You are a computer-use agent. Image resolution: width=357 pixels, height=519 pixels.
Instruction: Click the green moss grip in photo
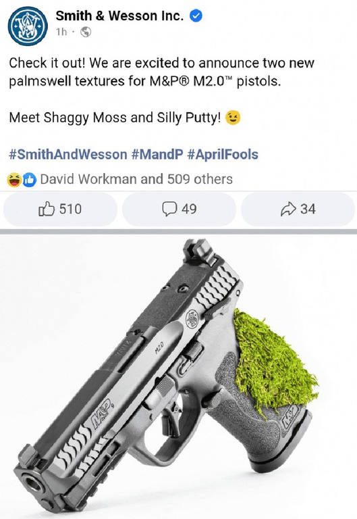[x=273, y=362]
